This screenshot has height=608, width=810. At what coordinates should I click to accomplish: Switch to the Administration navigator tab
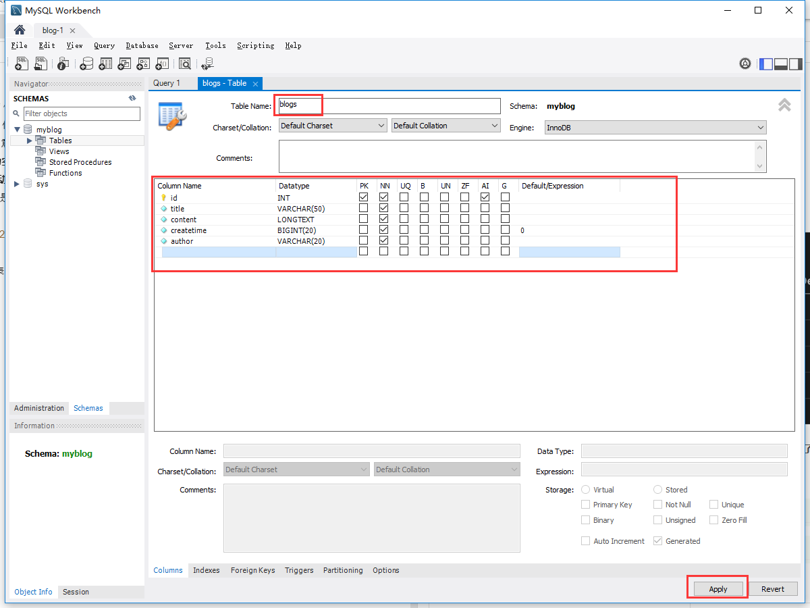click(39, 408)
